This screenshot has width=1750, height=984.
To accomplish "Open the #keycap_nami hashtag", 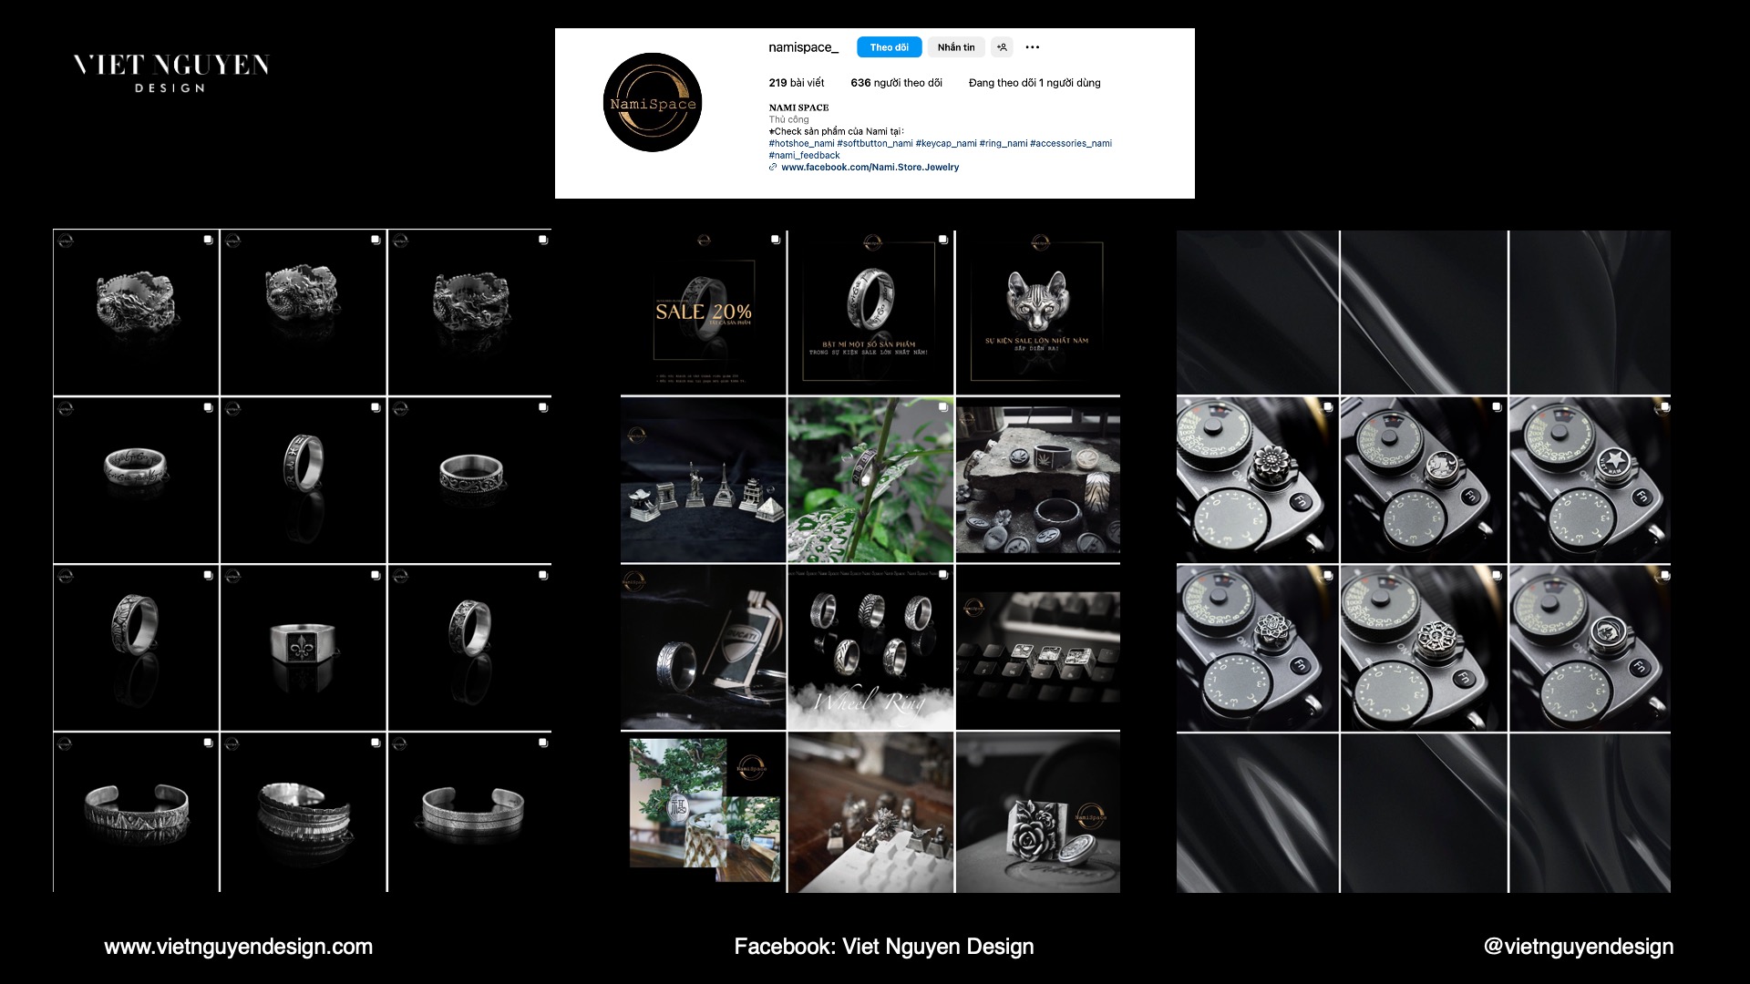I will tap(946, 143).
